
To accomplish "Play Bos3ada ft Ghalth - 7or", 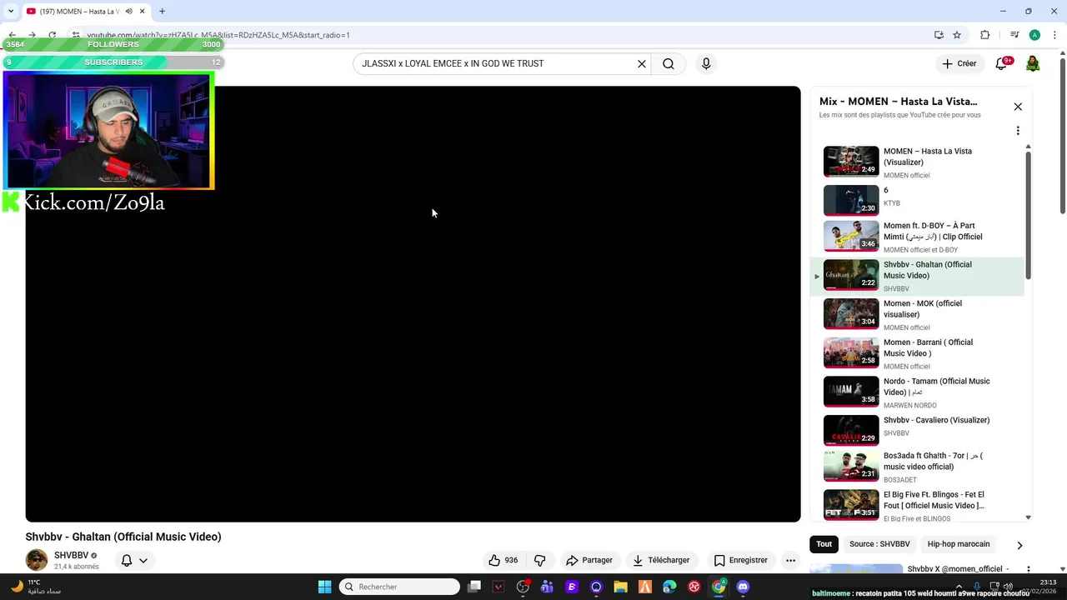I will (x=917, y=467).
